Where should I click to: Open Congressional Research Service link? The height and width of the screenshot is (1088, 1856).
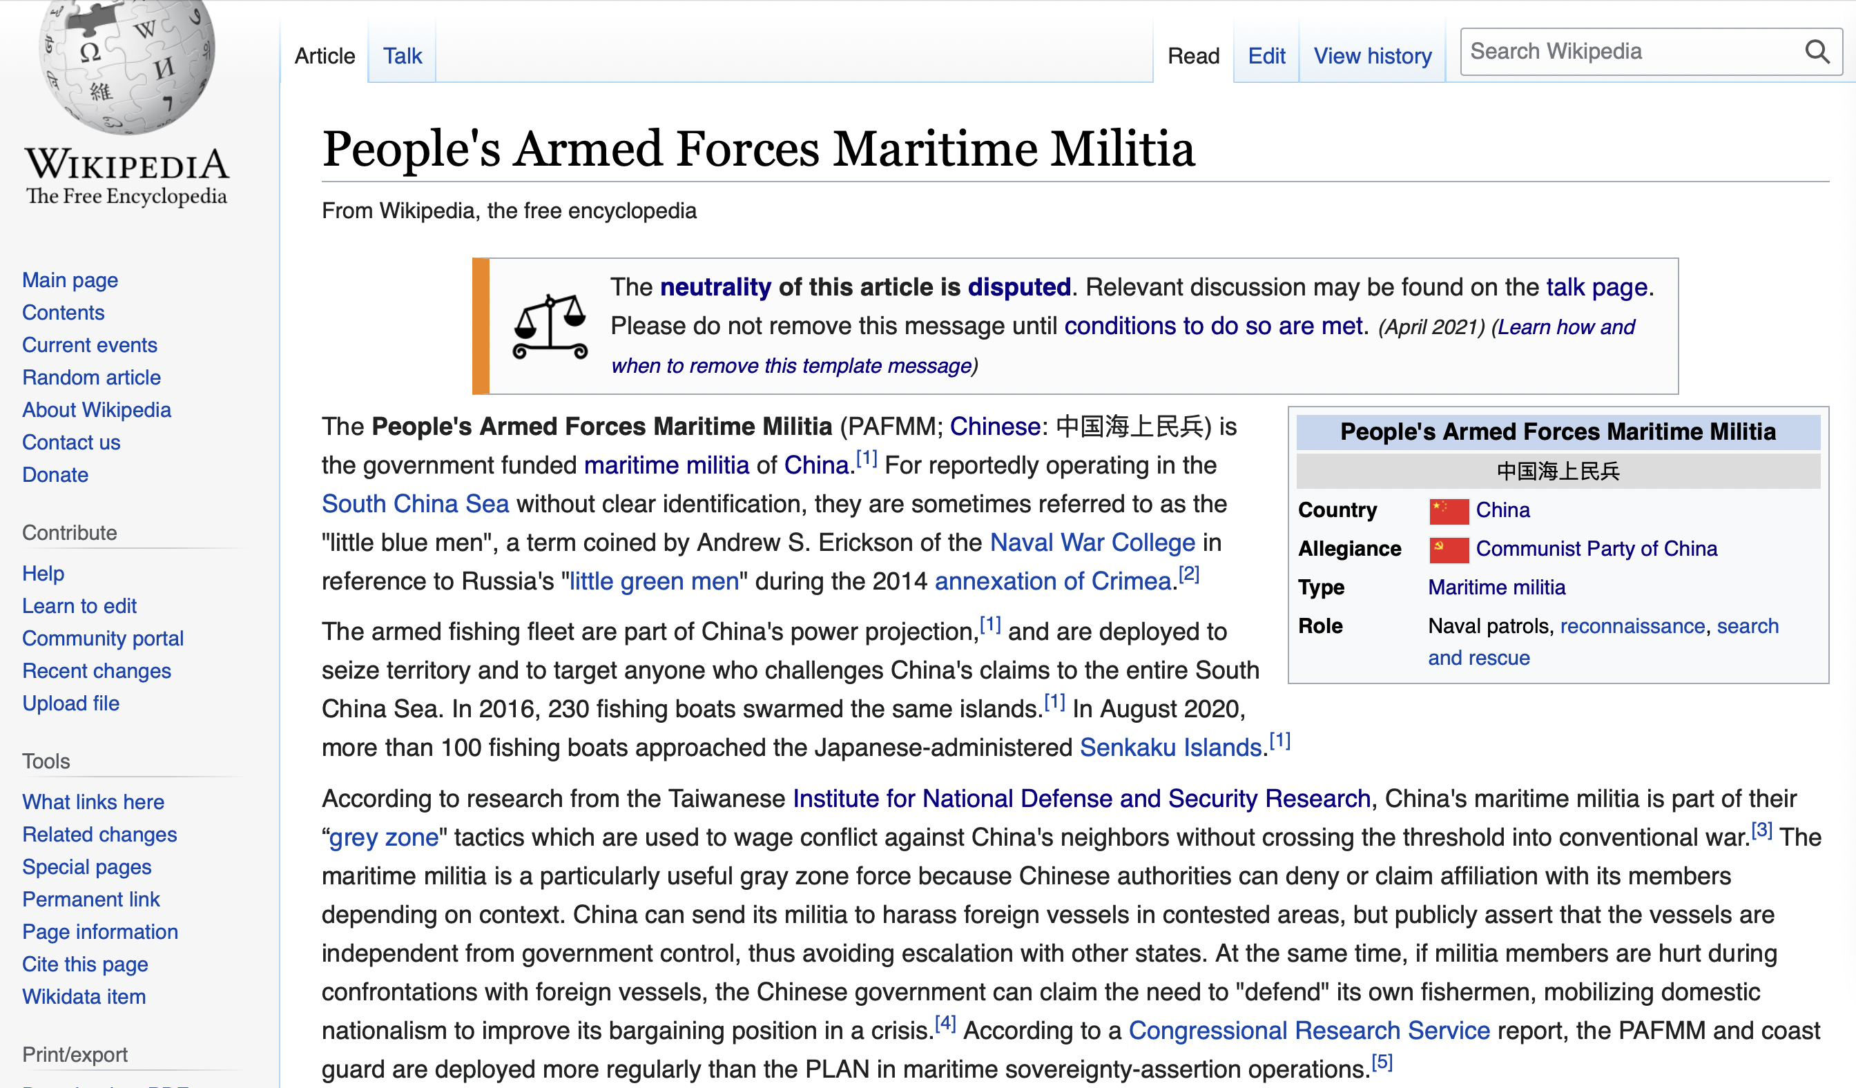click(x=1310, y=1030)
